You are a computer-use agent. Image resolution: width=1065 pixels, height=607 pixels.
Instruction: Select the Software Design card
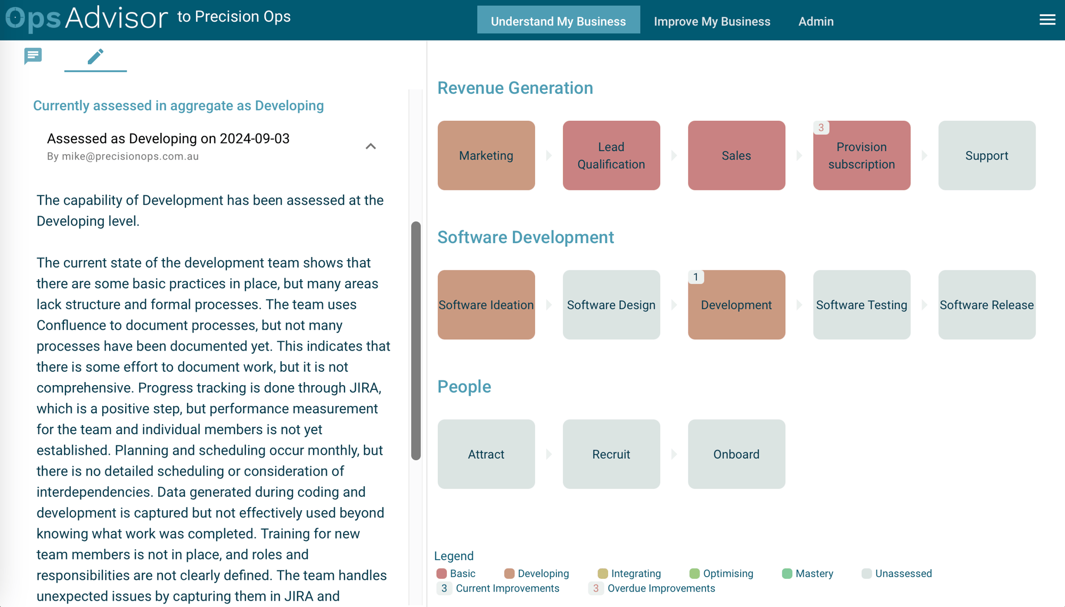click(x=611, y=305)
